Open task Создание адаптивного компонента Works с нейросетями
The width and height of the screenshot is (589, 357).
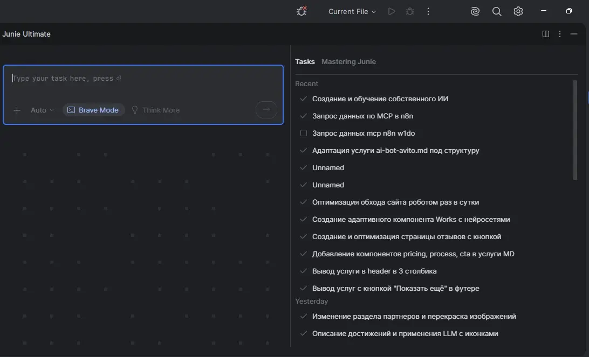coord(411,219)
